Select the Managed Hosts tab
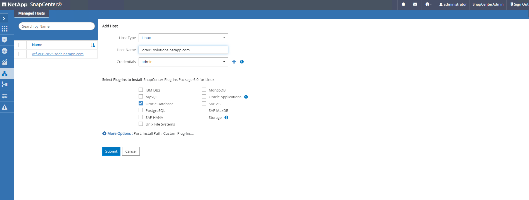Image resolution: width=529 pixels, height=200 pixels. tap(32, 13)
